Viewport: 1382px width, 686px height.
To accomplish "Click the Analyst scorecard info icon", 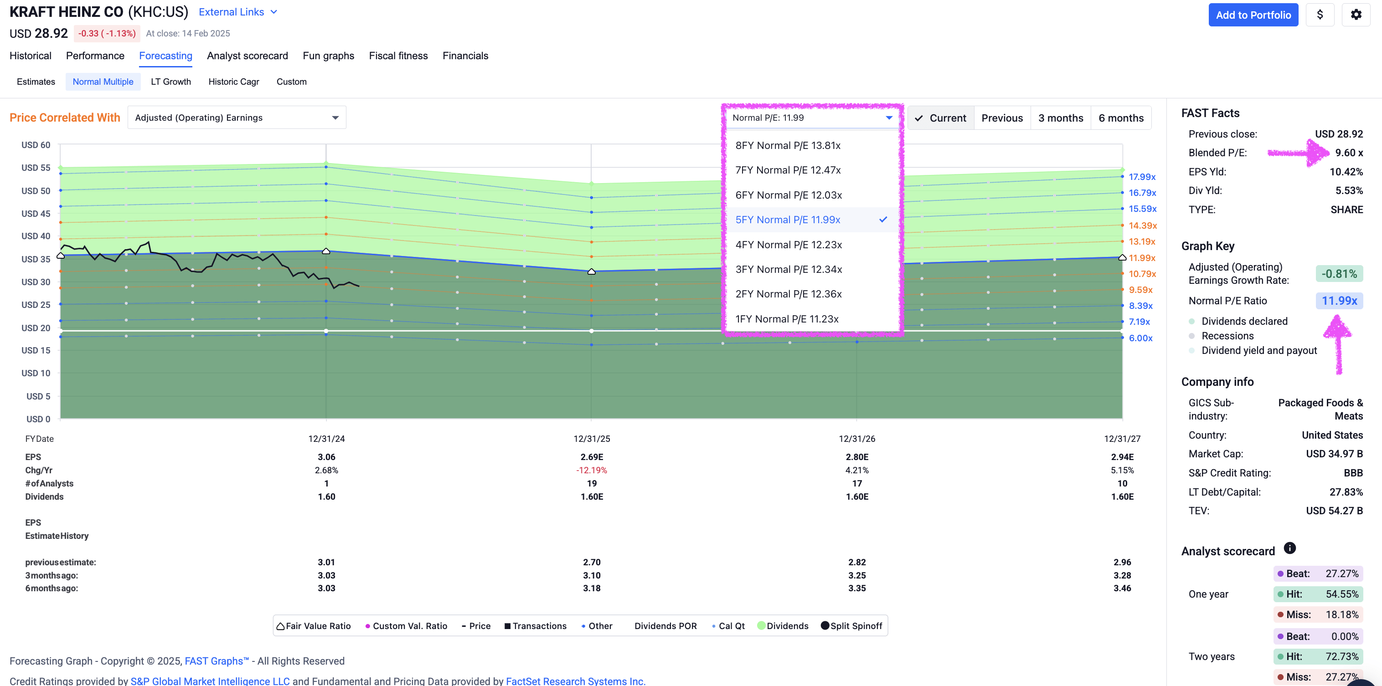I will [x=1290, y=548].
